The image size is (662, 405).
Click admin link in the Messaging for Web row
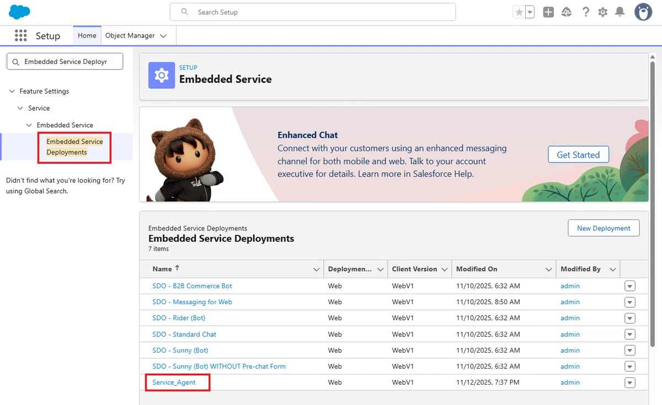pos(570,302)
